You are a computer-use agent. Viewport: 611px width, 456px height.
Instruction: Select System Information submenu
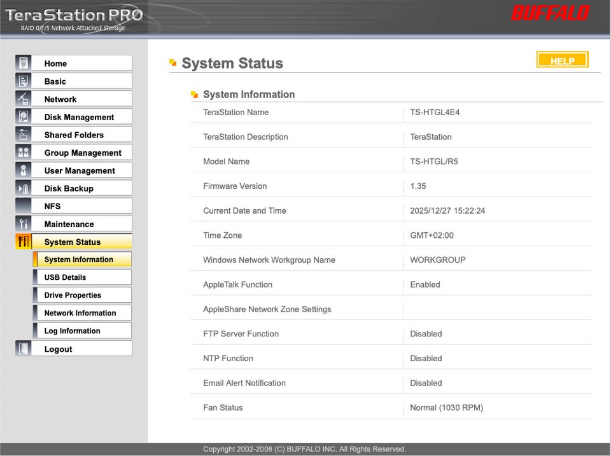click(x=82, y=259)
